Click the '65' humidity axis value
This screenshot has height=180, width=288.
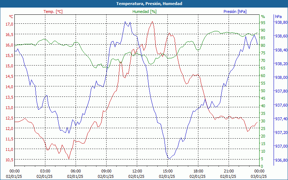[263, 68]
